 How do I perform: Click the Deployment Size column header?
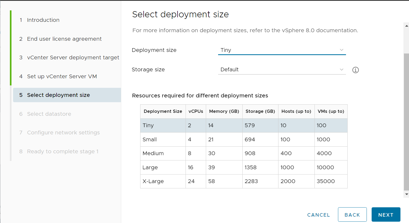[163, 111]
